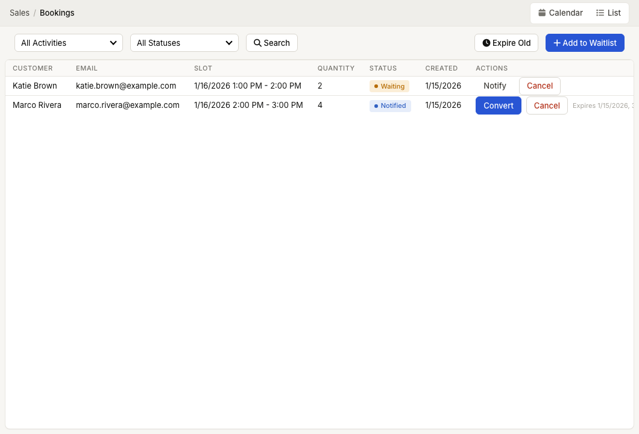
Task: Click the Search button
Action: click(x=272, y=43)
